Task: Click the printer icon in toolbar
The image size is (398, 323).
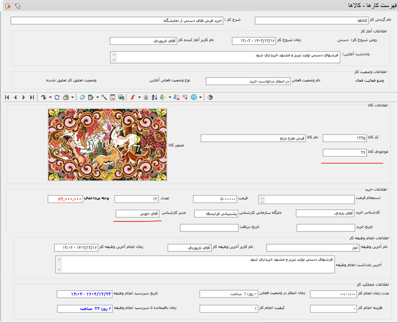Action: point(66,97)
